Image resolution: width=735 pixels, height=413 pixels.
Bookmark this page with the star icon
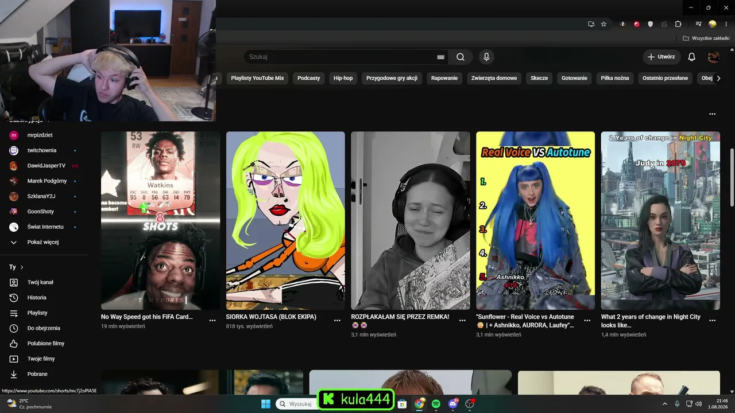click(x=604, y=24)
